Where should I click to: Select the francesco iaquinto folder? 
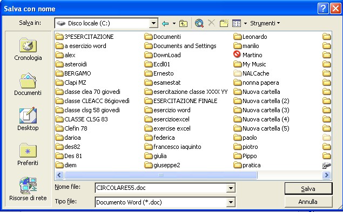tap(173, 147)
